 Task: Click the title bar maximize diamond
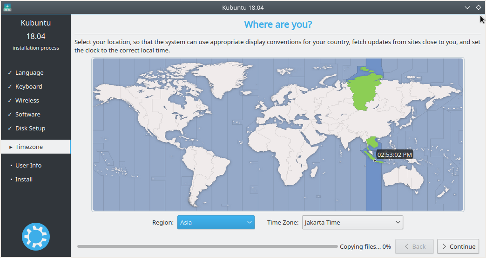pos(478,7)
